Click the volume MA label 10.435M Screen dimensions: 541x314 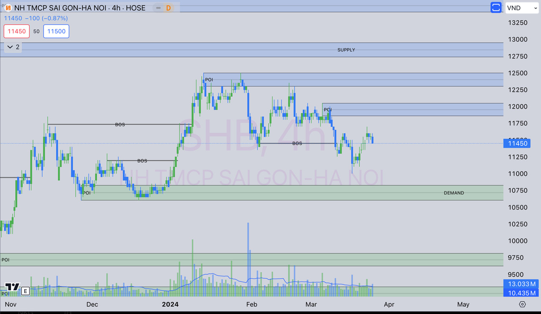click(520, 293)
